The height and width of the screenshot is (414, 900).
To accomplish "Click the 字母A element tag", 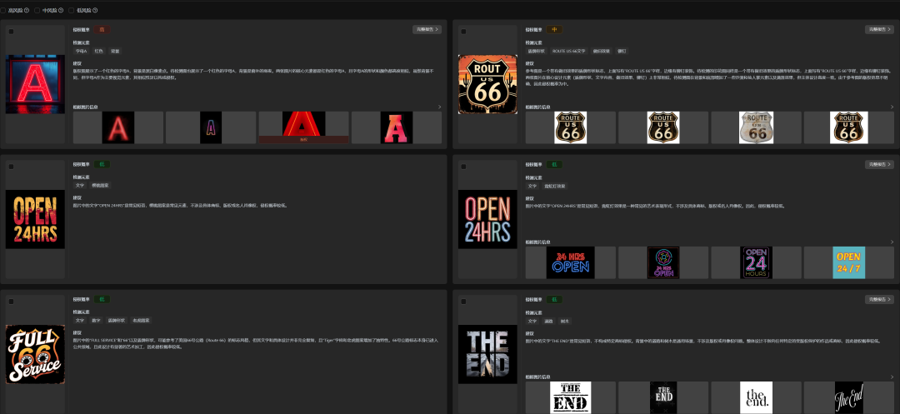I will point(81,51).
